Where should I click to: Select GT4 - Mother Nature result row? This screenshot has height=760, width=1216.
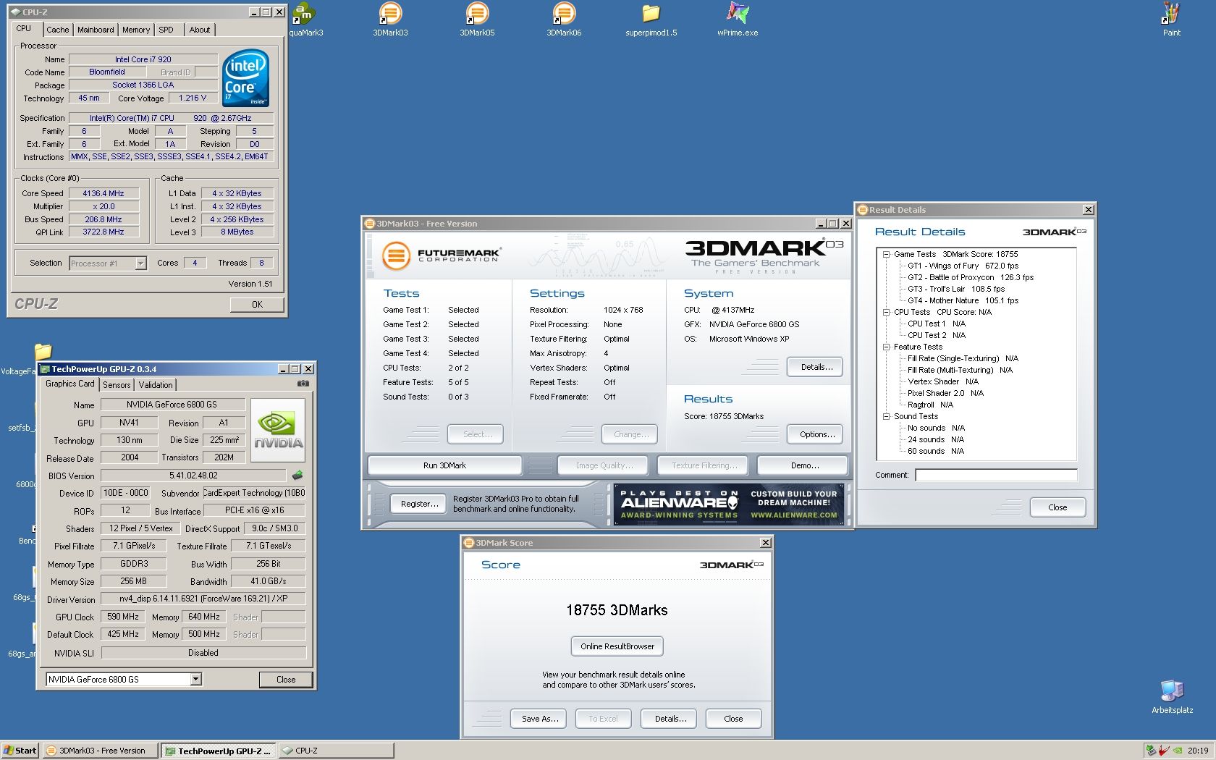963,300
